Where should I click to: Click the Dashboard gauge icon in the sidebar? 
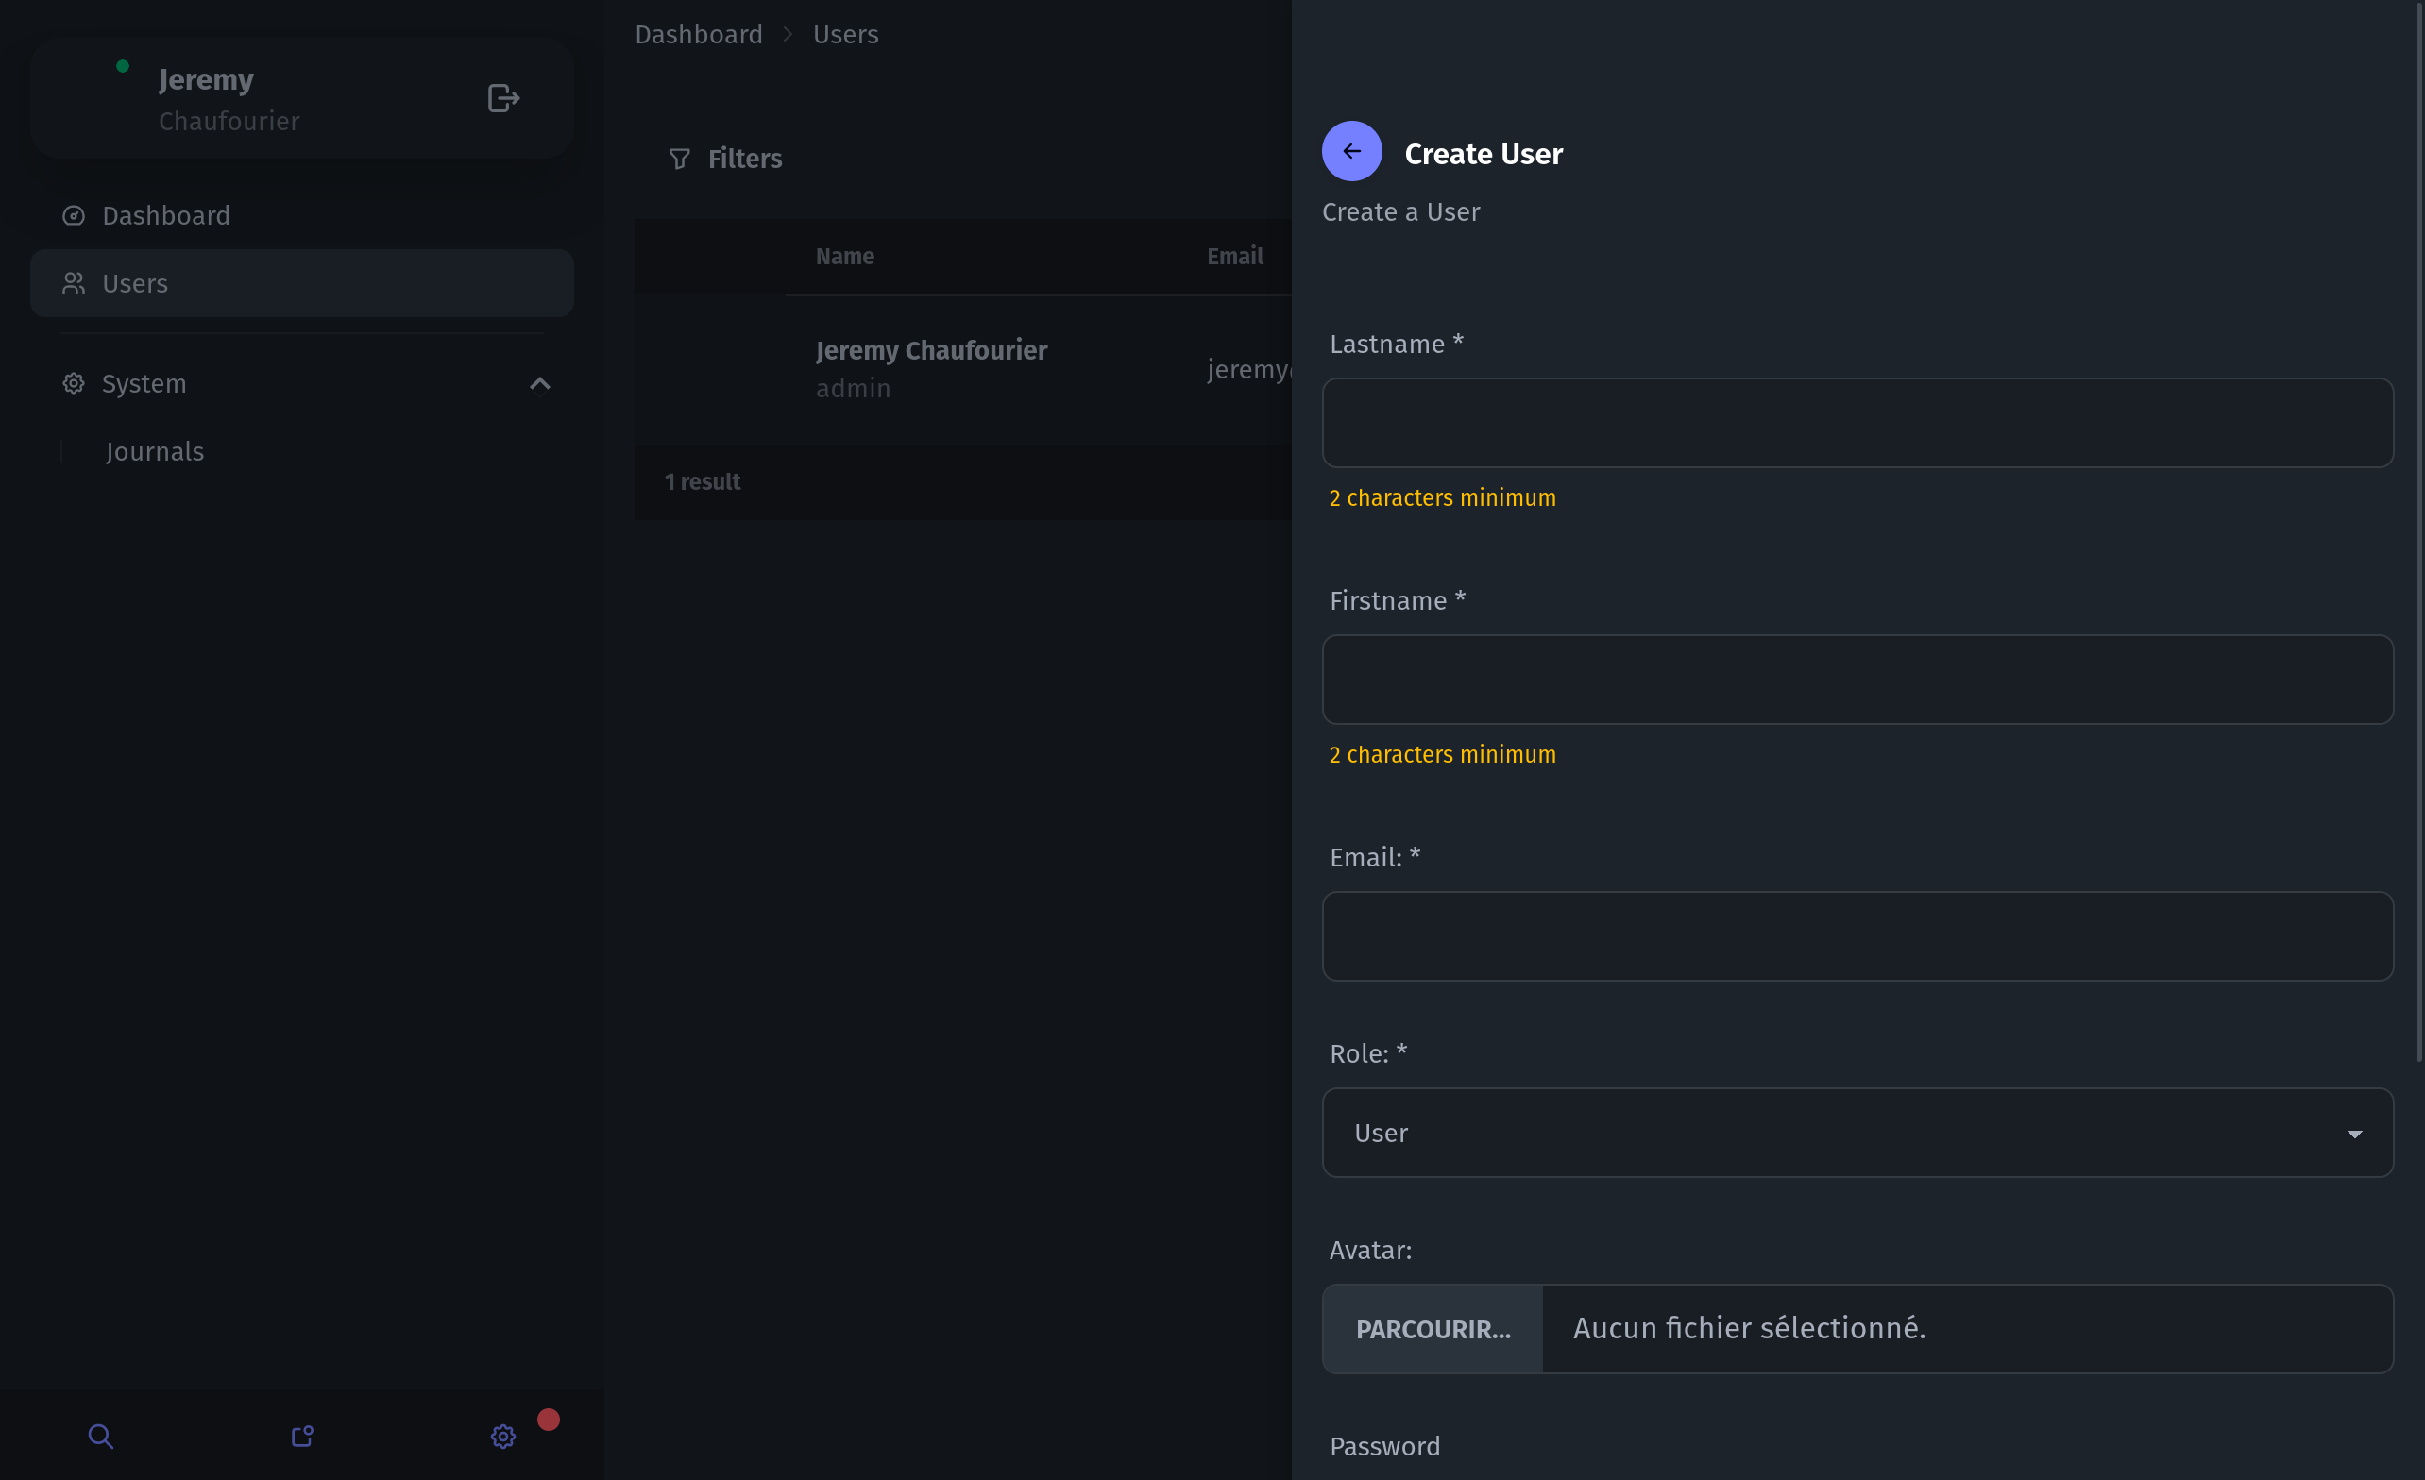pos(74,215)
